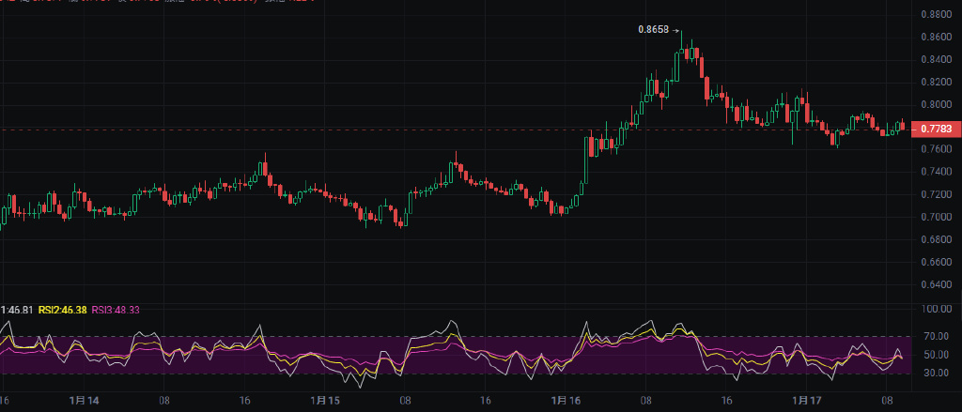The height and width of the screenshot is (412, 962).
Task: Click the 0.7000 price axis label
Action: pos(935,218)
